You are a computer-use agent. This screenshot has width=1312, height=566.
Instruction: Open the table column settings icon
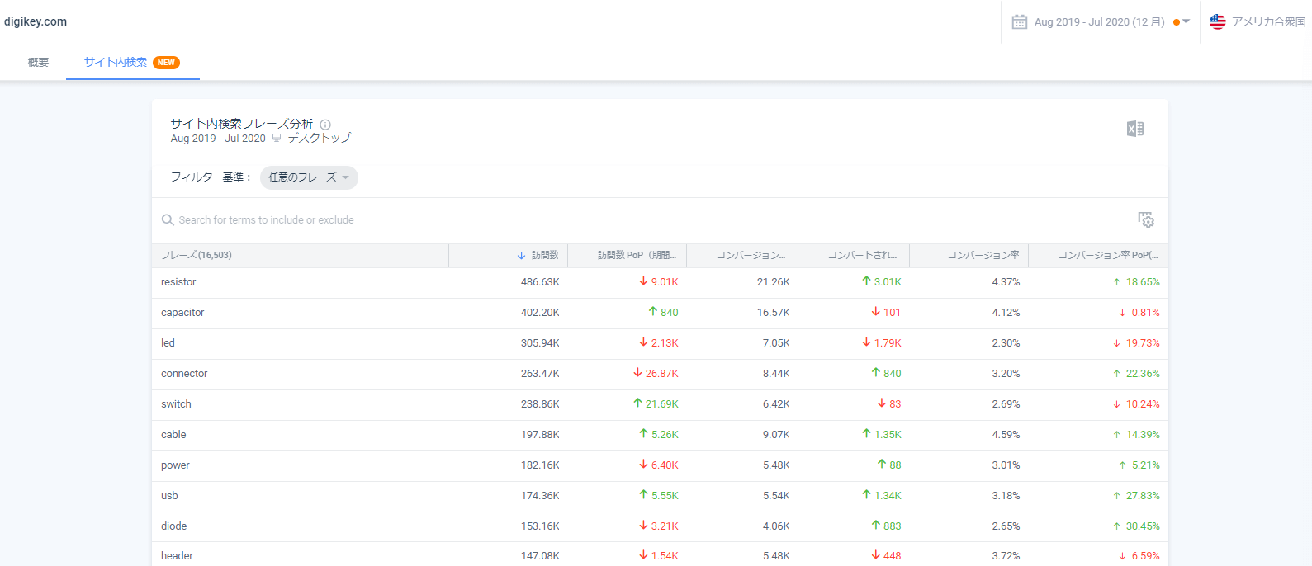click(x=1145, y=219)
